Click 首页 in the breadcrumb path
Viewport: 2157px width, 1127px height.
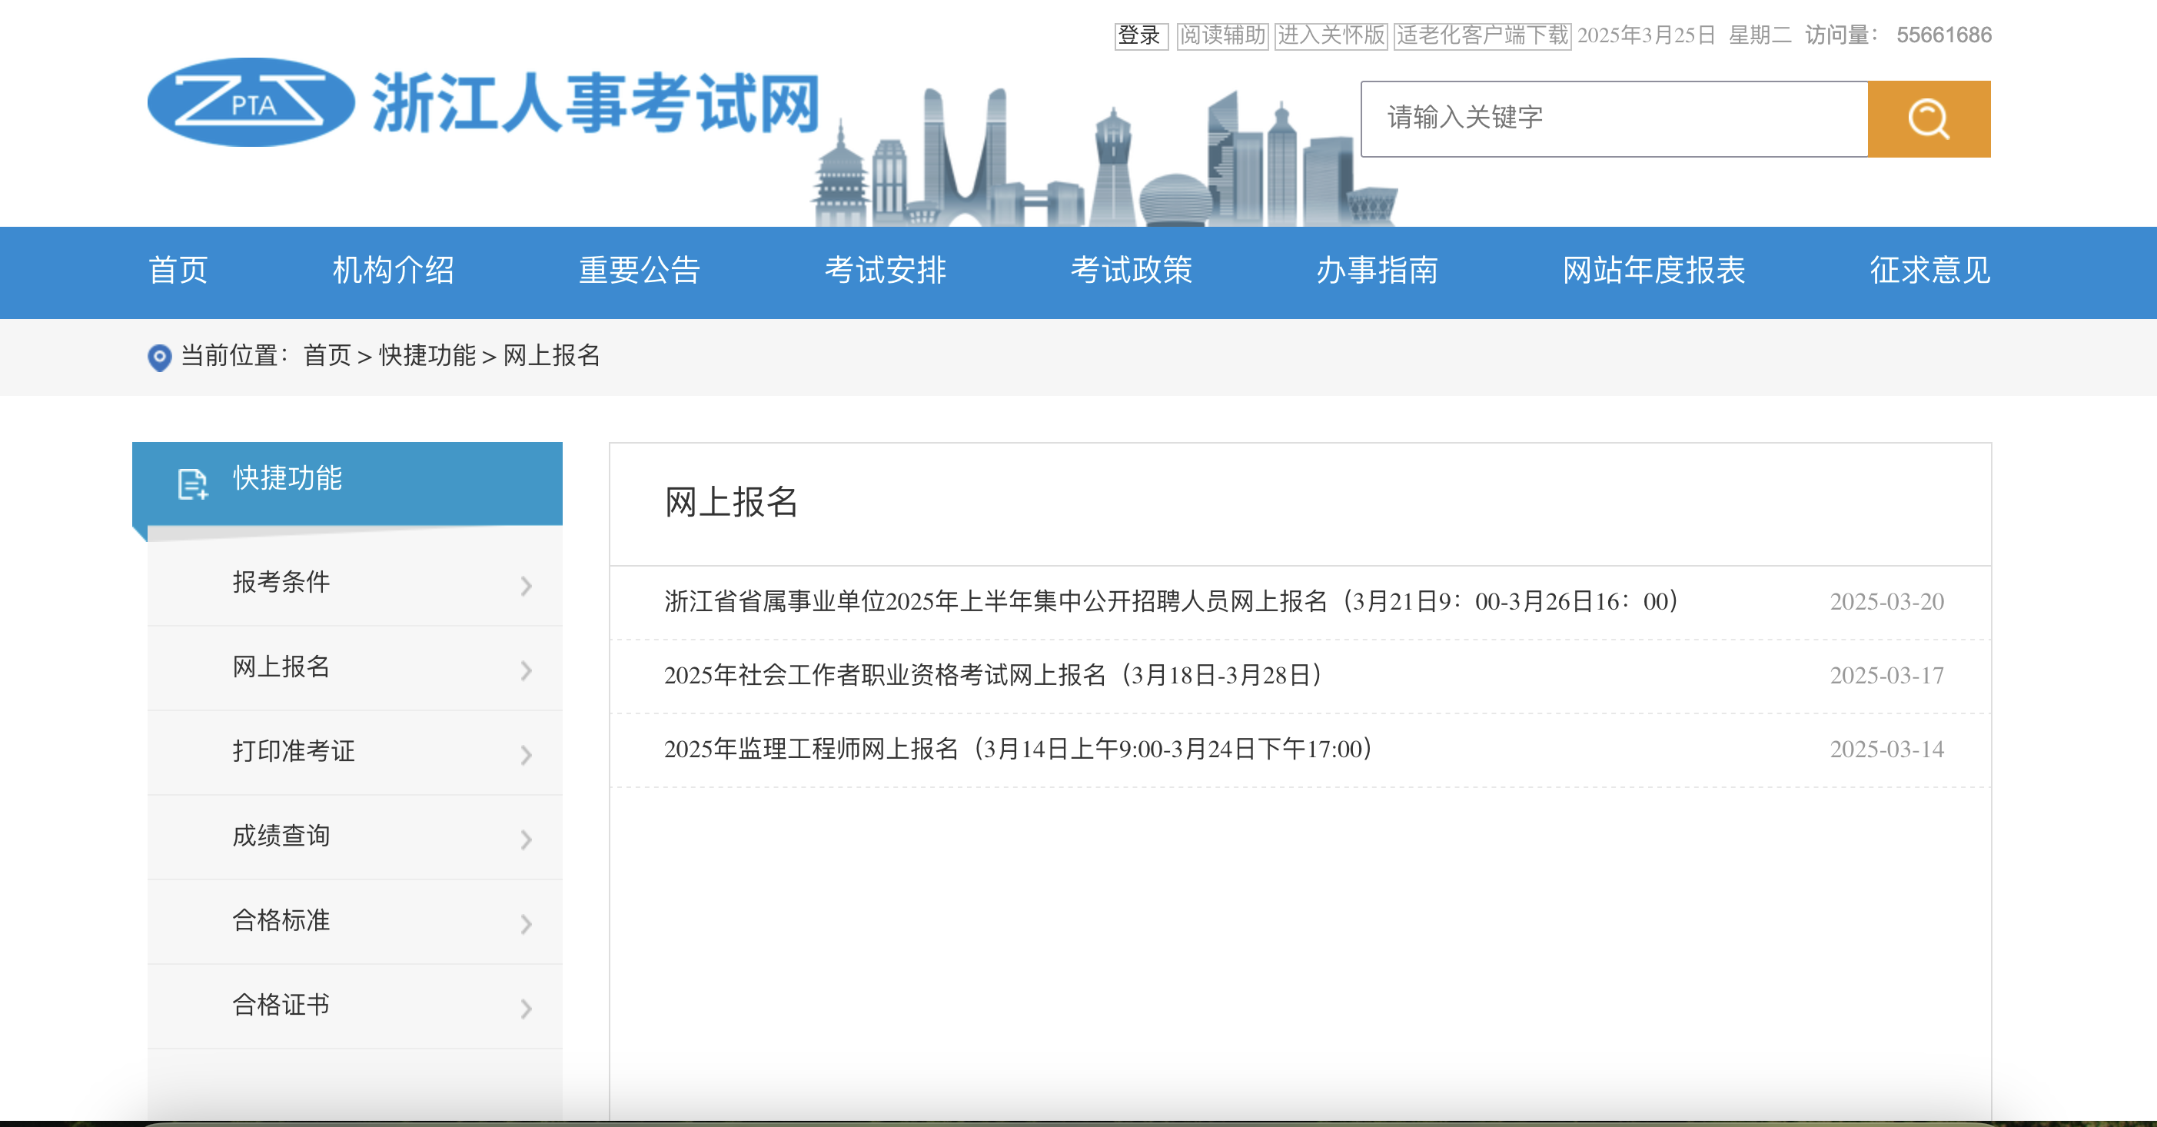[x=327, y=356]
